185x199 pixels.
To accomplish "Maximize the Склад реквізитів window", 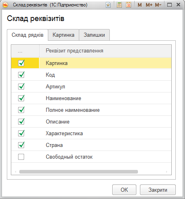I will 169,5.
